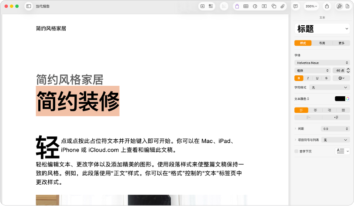Toggle underline formatting
The image size is (354, 206).
coord(317,78)
